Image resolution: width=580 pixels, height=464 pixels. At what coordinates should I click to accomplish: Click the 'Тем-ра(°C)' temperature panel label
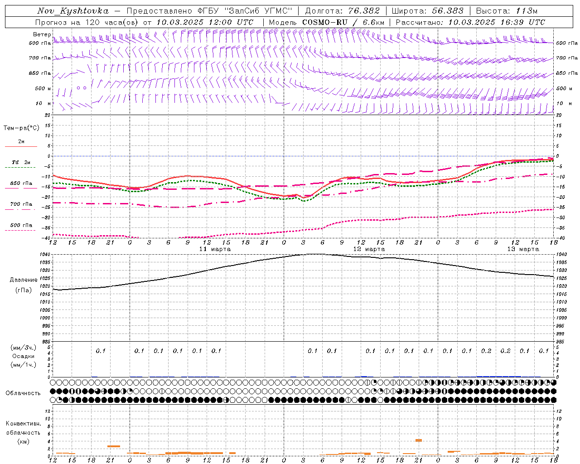tap(21, 128)
